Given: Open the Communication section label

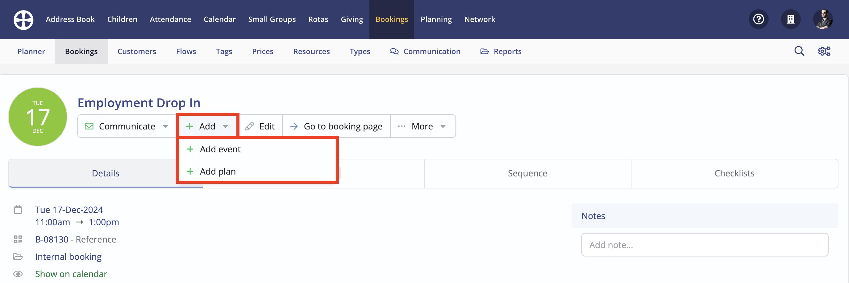Looking at the screenshot, I should (x=432, y=51).
